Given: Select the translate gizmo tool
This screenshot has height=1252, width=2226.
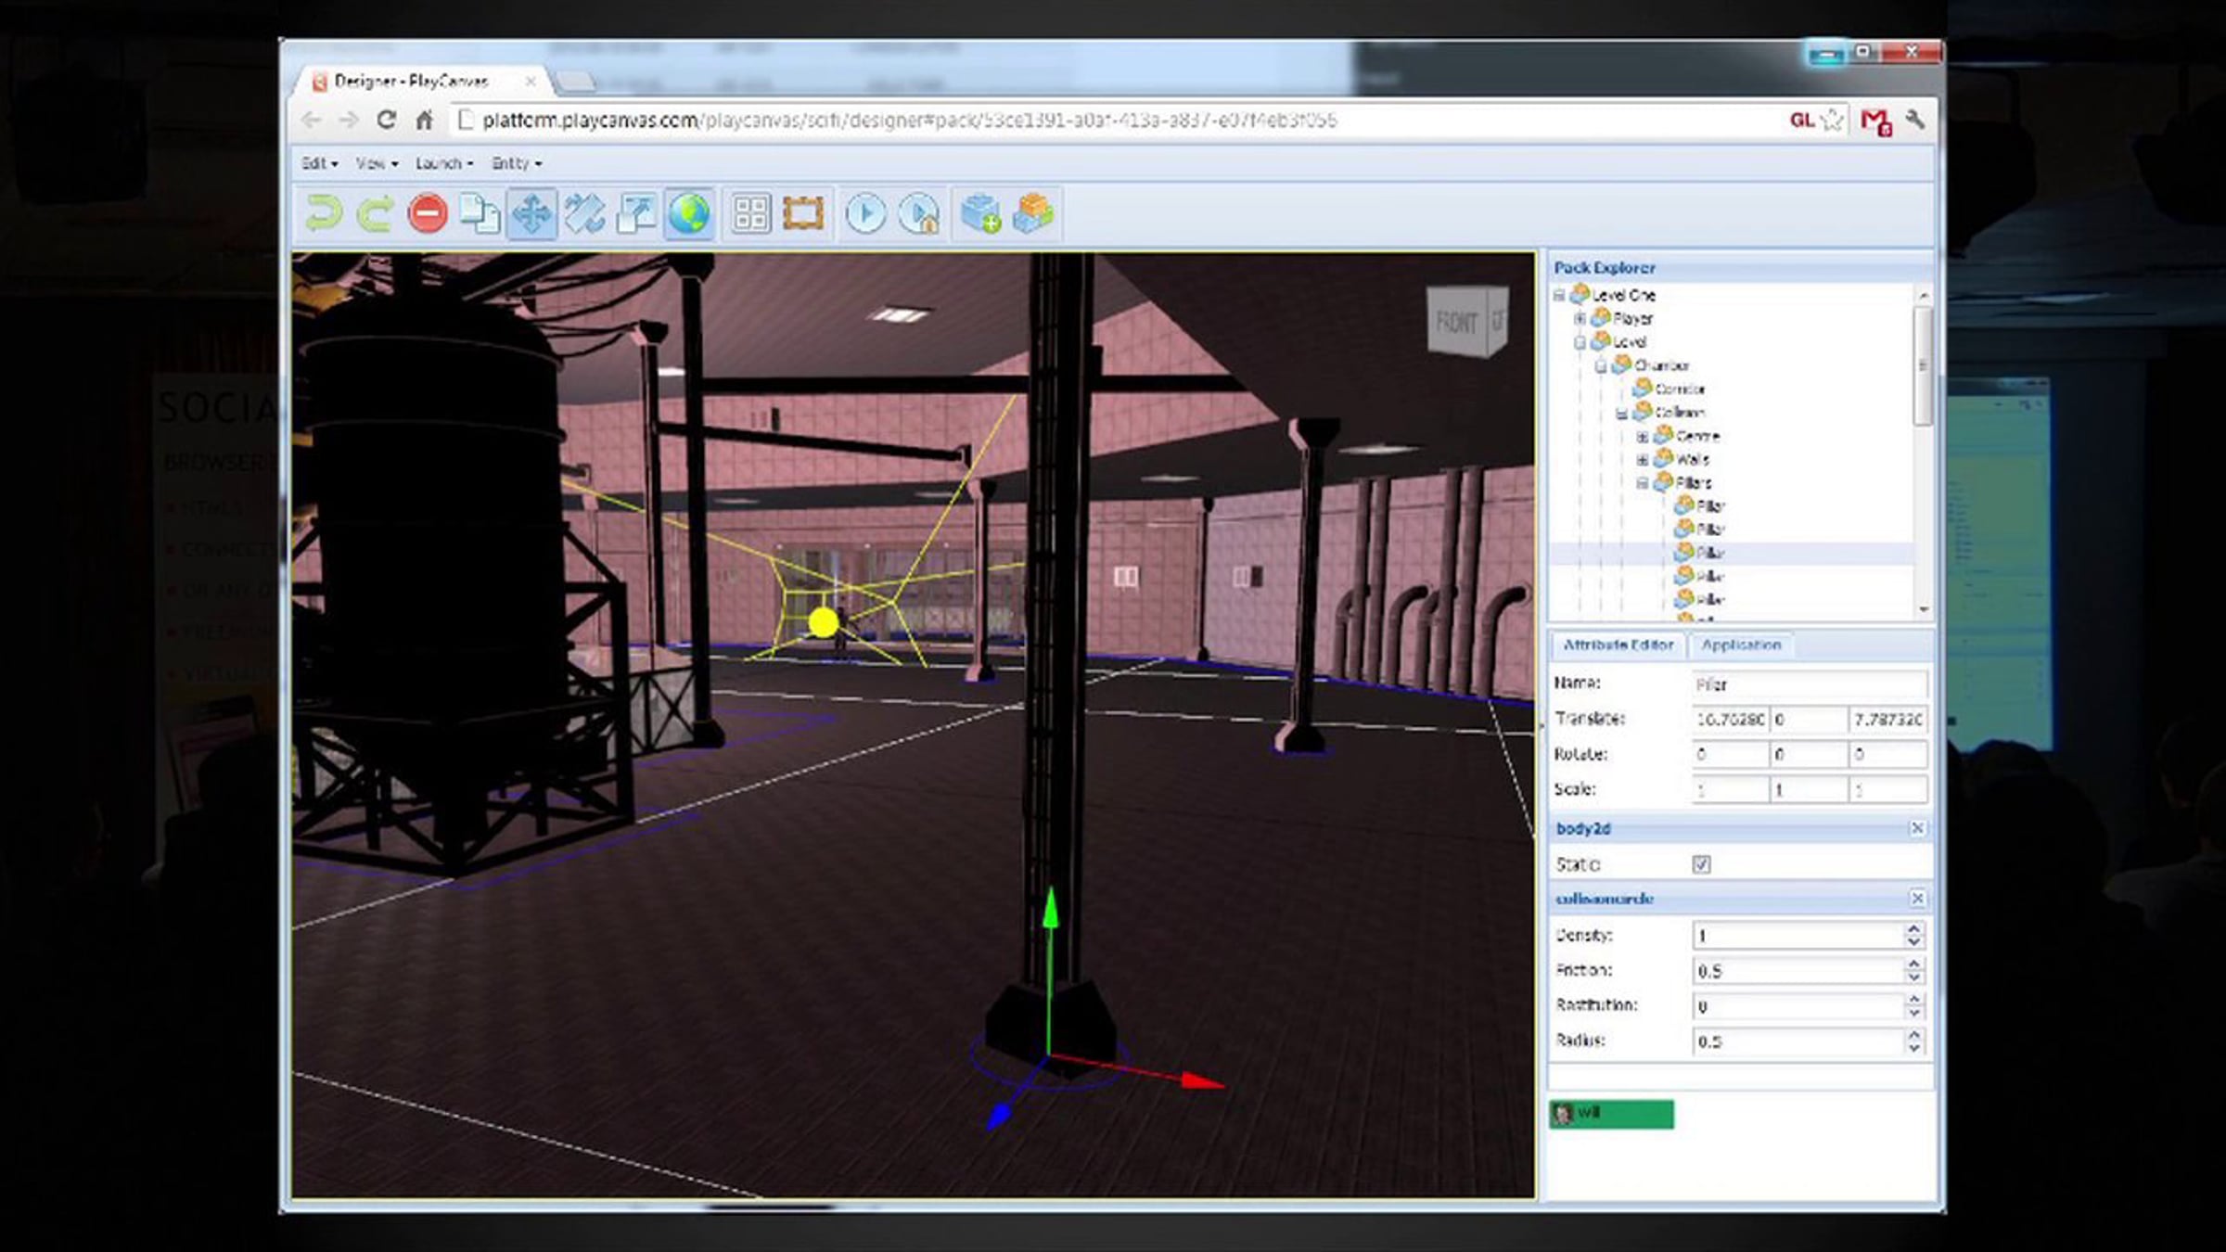Looking at the screenshot, I should [531, 213].
